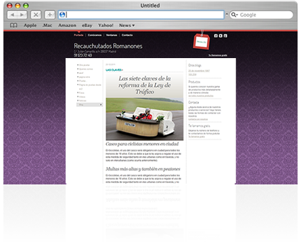This screenshot has width=301, height=250.
Task: Click the yellow minimize window button
Action: click(18, 5)
